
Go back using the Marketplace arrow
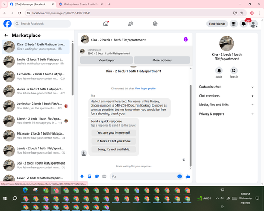point(6,35)
